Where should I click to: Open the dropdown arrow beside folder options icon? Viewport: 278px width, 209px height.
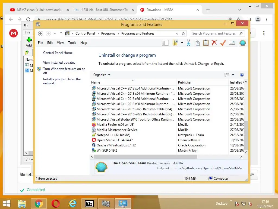pos(182,43)
